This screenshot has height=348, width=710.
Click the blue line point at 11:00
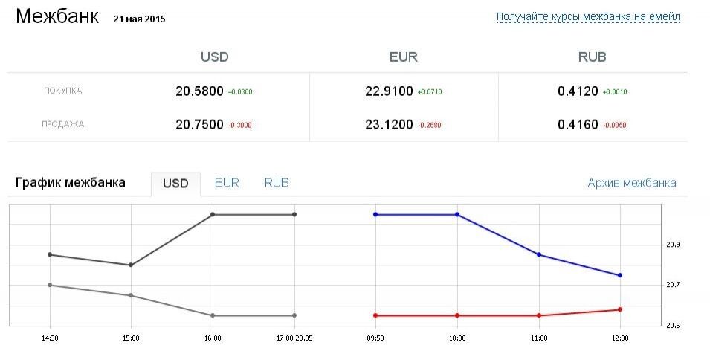point(538,255)
